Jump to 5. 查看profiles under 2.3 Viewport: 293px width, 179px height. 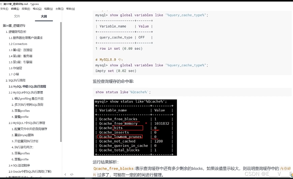(21, 153)
